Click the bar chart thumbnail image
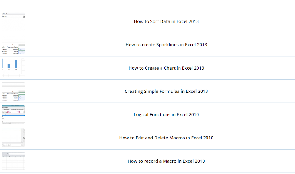This screenshot has width=295, height=174. click(x=13, y=68)
